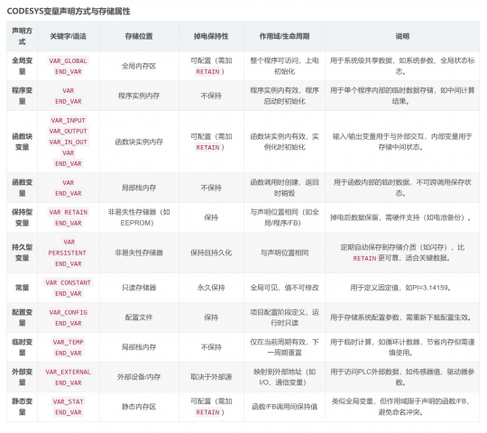Click the VAR_STAT code tag
Screen dimensions: 487x433
click(x=68, y=401)
